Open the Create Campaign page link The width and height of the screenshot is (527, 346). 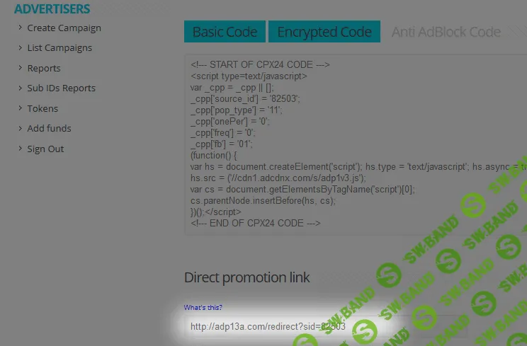(64, 28)
